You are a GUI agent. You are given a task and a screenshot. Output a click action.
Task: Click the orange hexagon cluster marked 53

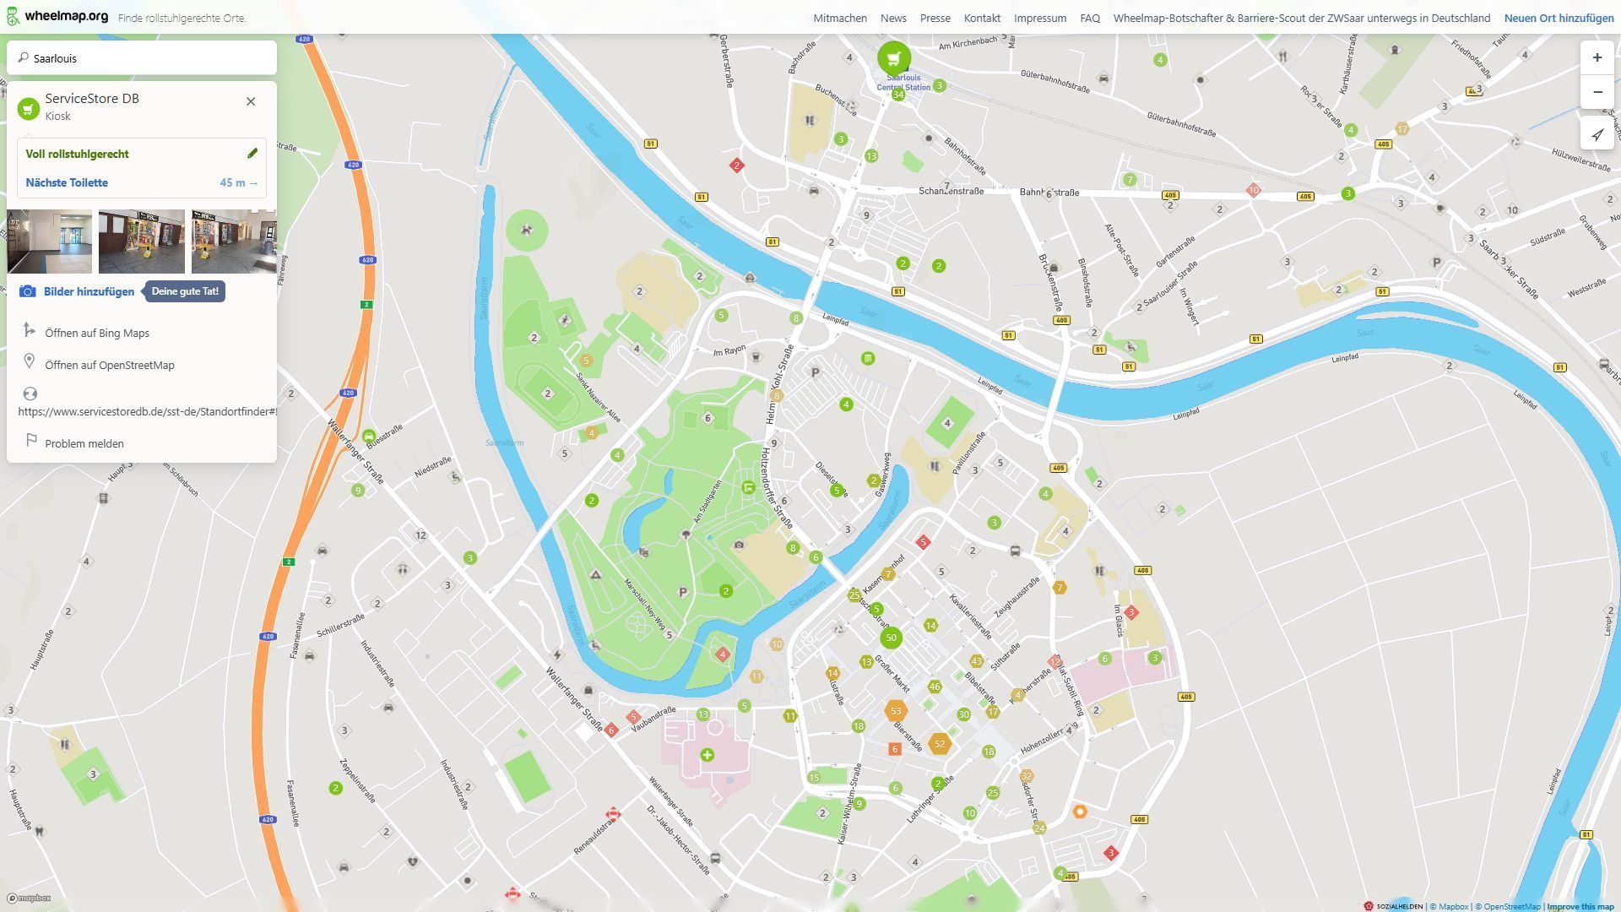pyautogui.click(x=895, y=711)
